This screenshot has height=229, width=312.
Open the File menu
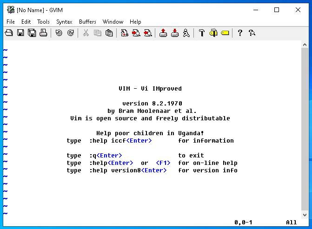(11, 22)
